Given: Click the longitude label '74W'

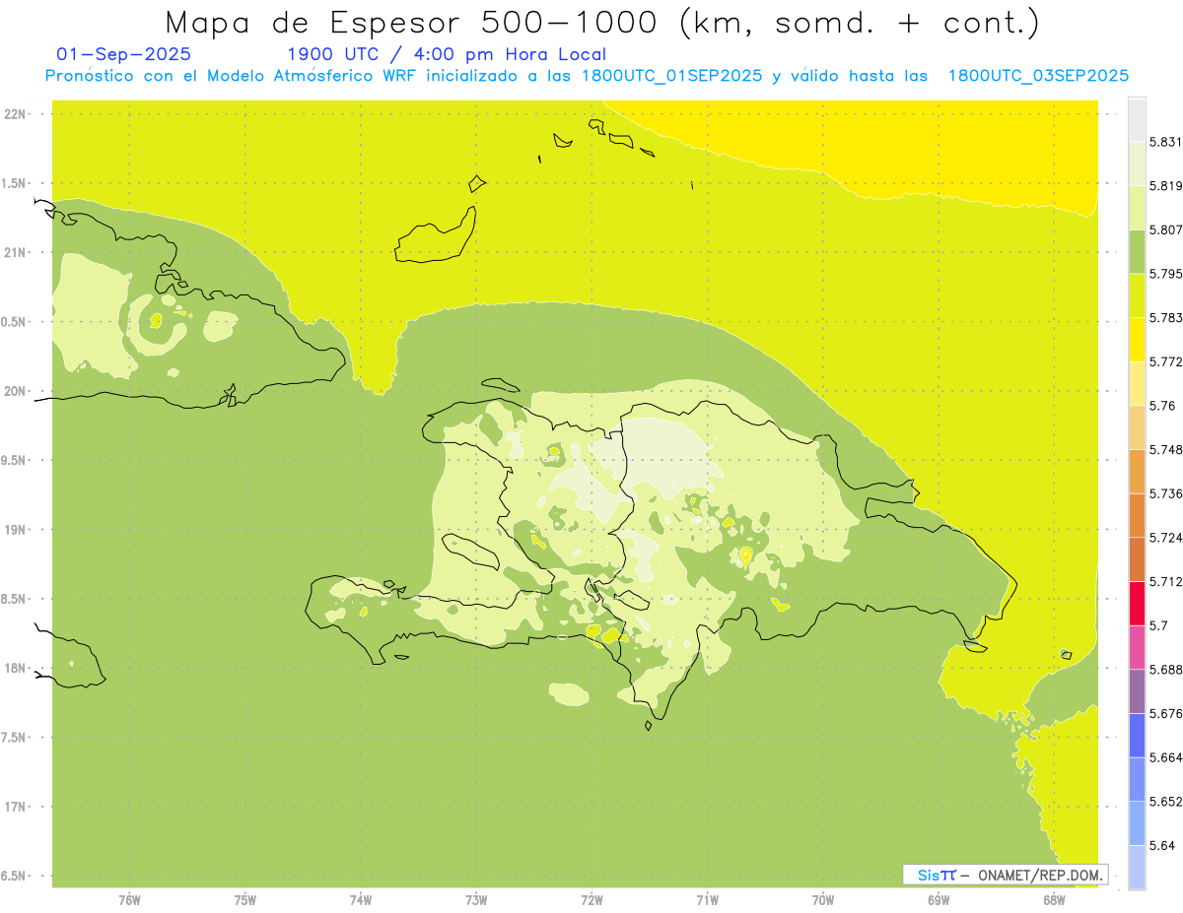Looking at the screenshot, I should pyautogui.click(x=361, y=900).
